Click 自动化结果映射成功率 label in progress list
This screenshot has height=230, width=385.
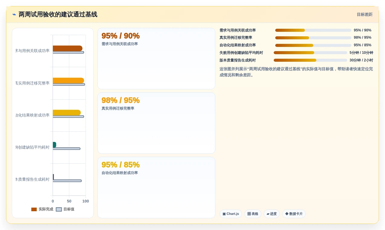coord(238,45)
